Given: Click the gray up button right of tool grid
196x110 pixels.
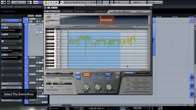Looking at the screenshot, I should click(117, 74).
